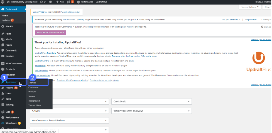Expand the Screen Options dropdown

250,7
